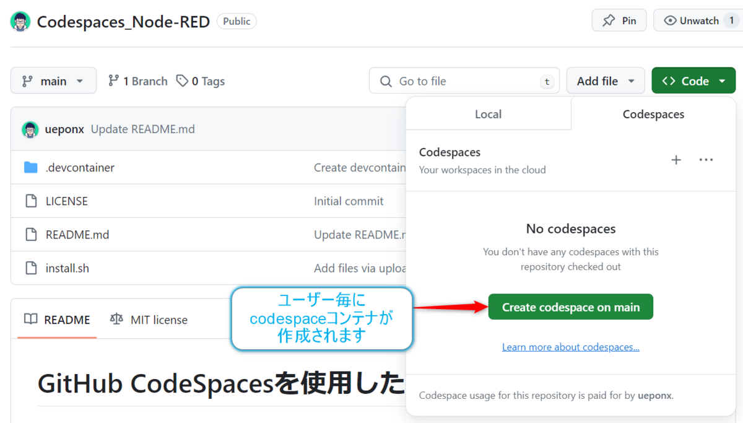This screenshot has height=423, width=743.
Task: Click Create codespace on main button
Action: click(570, 307)
